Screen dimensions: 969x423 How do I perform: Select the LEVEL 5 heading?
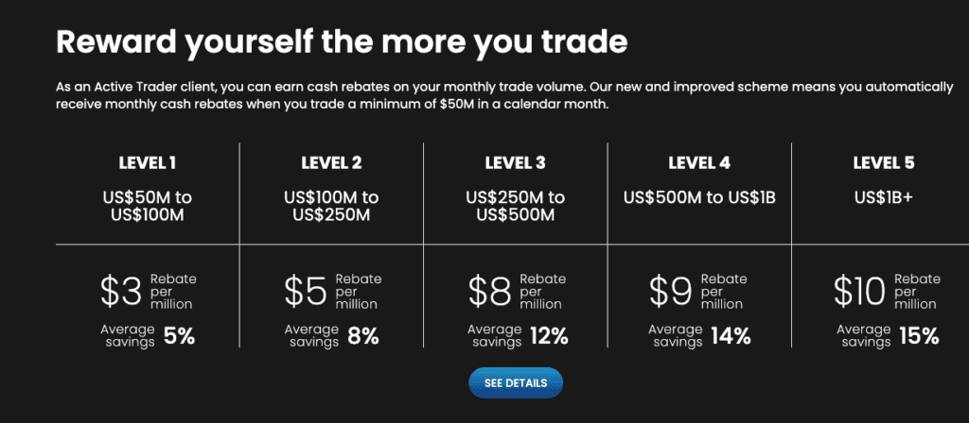884,163
